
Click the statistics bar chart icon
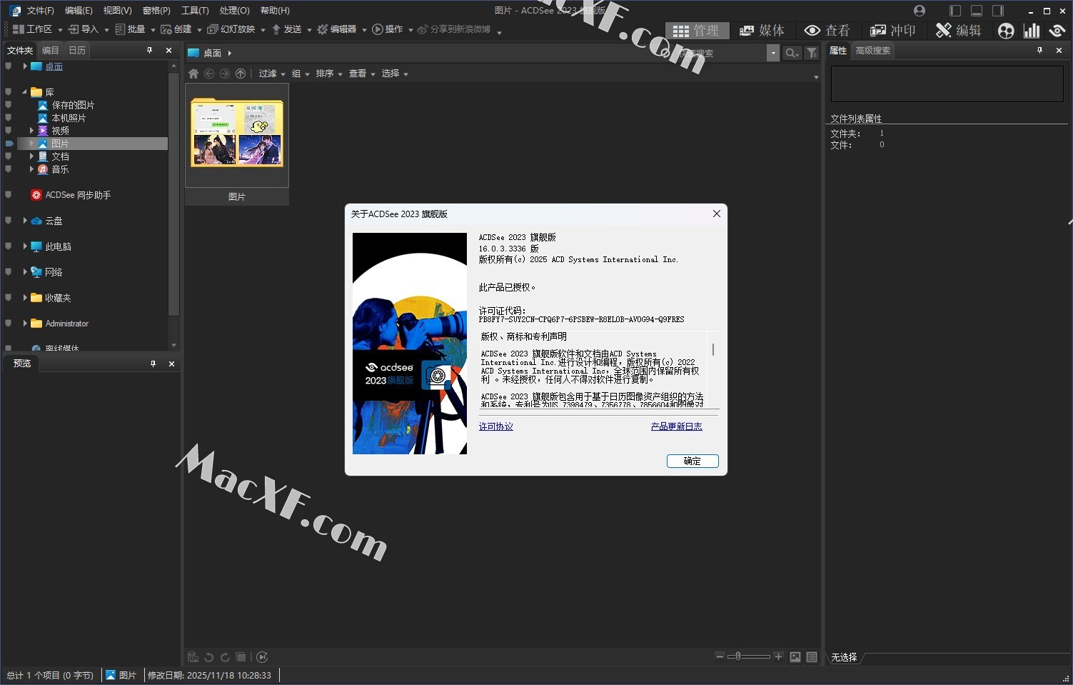tap(1031, 31)
